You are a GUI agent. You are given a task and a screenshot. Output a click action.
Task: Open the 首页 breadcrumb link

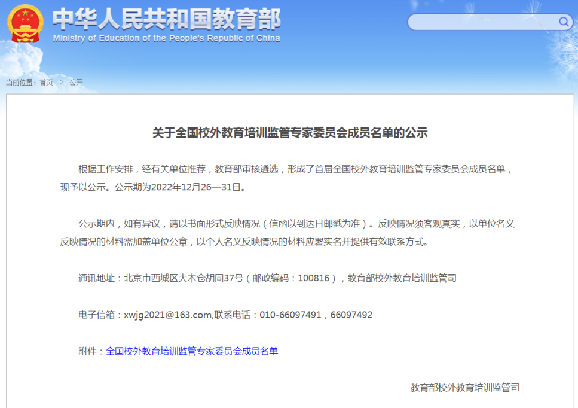click(46, 83)
